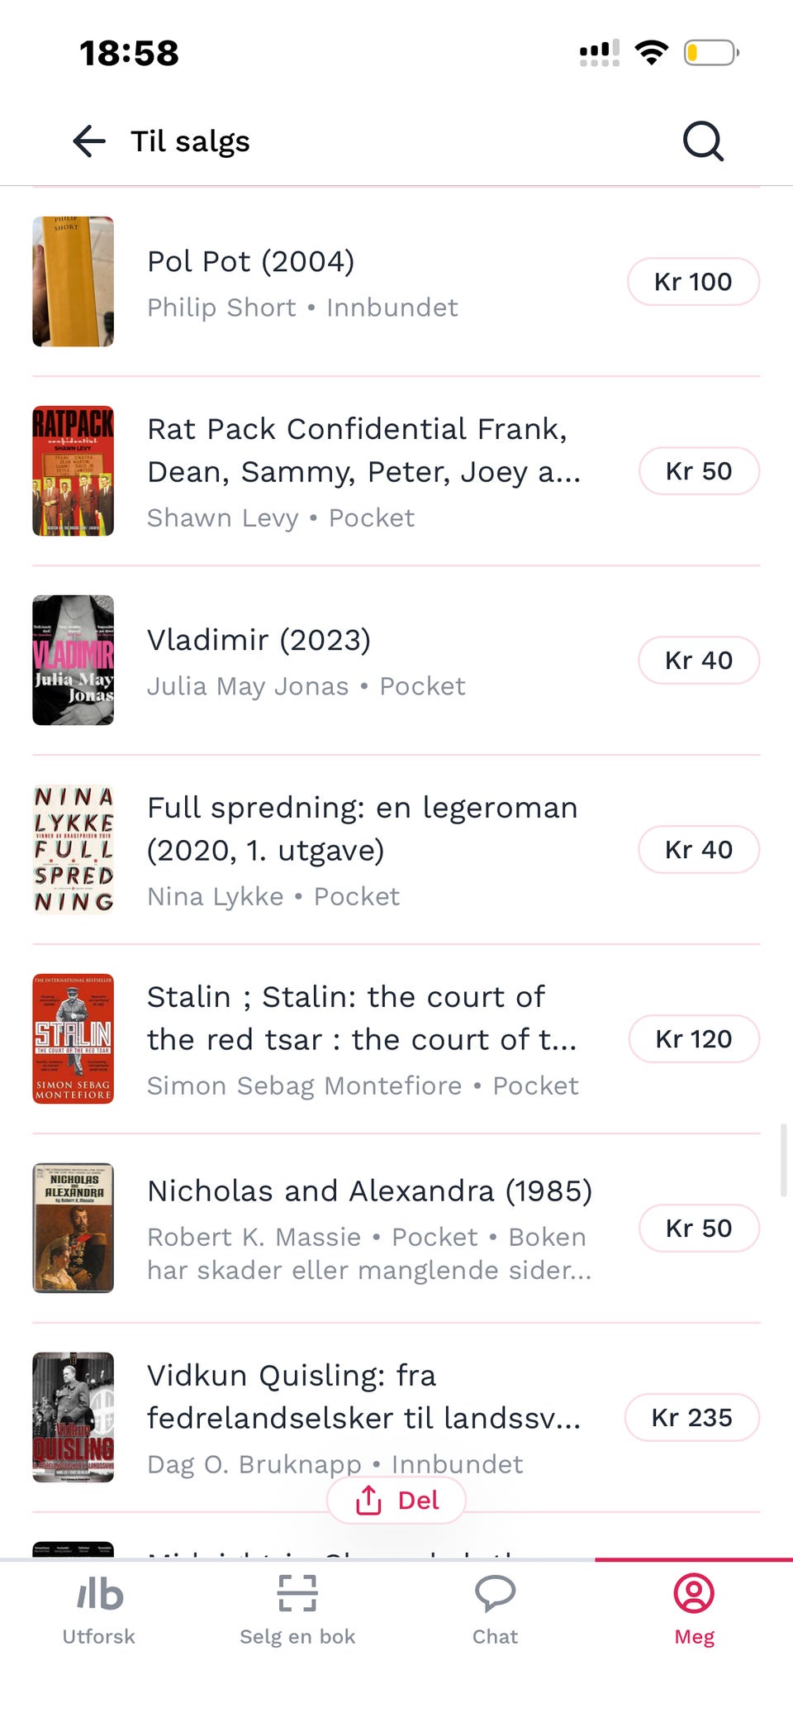The image size is (793, 1718).
Task: Tap the Wi-Fi status icon
Action: pyautogui.click(x=652, y=52)
